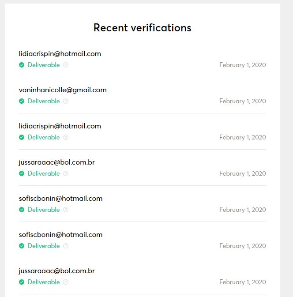293x297 pixels.
Task: Select the first jussaraaac@bol.com.br email address
Action: 57,162
